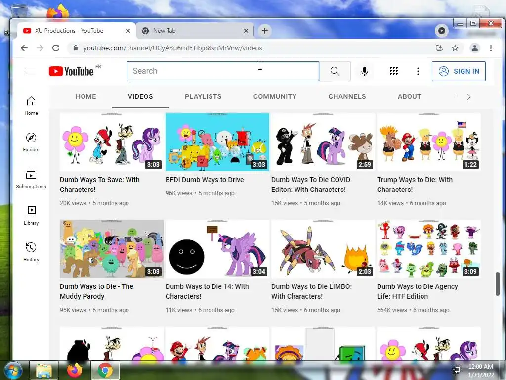Image resolution: width=506 pixels, height=380 pixels.
Task: Open Dumb Ways to Die 14 thumbnail
Action: (x=217, y=249)
